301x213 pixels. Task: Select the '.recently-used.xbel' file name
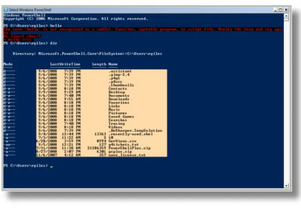[x=131, y=134]
